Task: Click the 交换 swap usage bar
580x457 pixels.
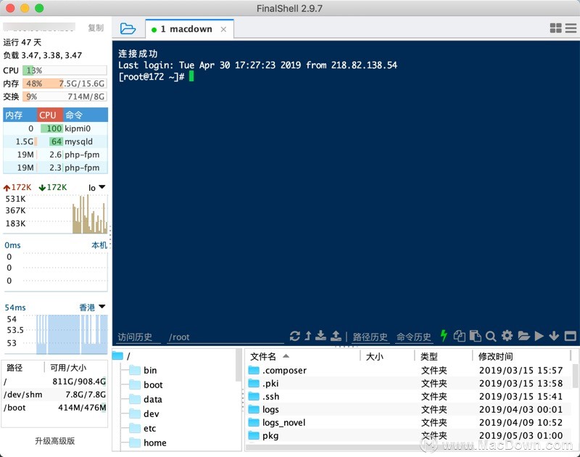Action: coord(65,96)
